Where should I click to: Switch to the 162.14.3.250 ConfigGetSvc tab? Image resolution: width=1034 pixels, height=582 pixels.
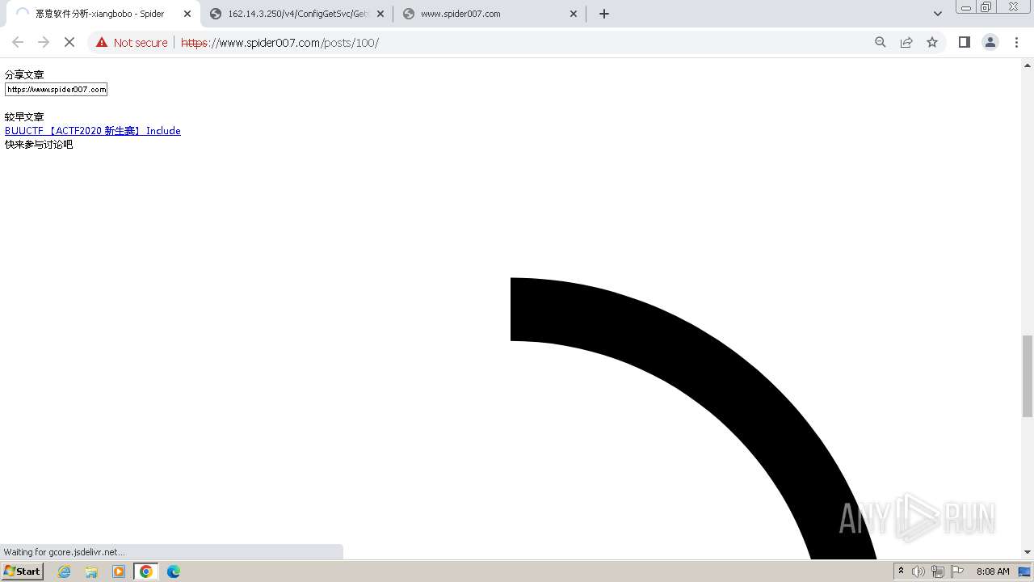[296, 14]
